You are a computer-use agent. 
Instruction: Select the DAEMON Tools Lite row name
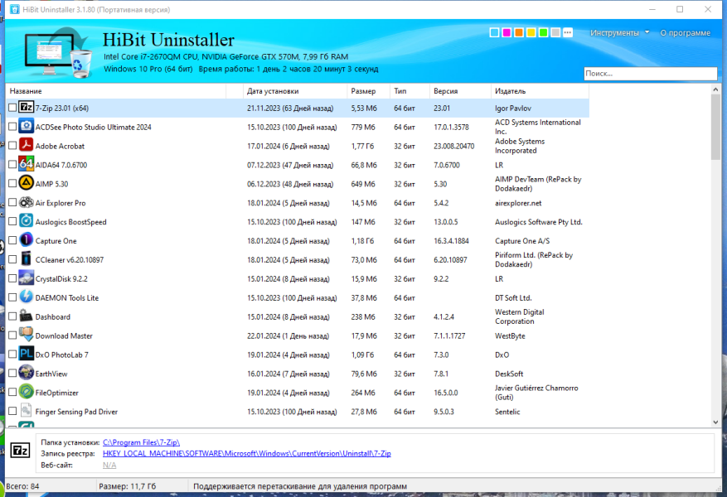tap(67, 298)
